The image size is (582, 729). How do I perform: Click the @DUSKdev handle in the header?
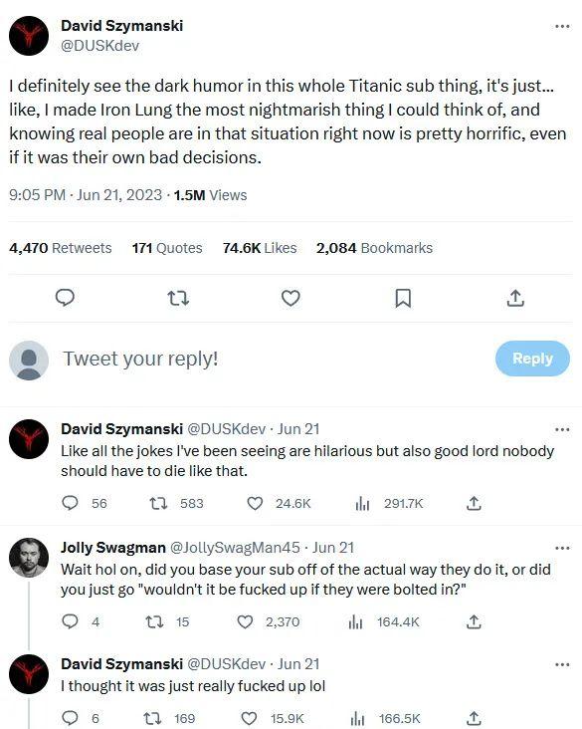coord(99,46)
